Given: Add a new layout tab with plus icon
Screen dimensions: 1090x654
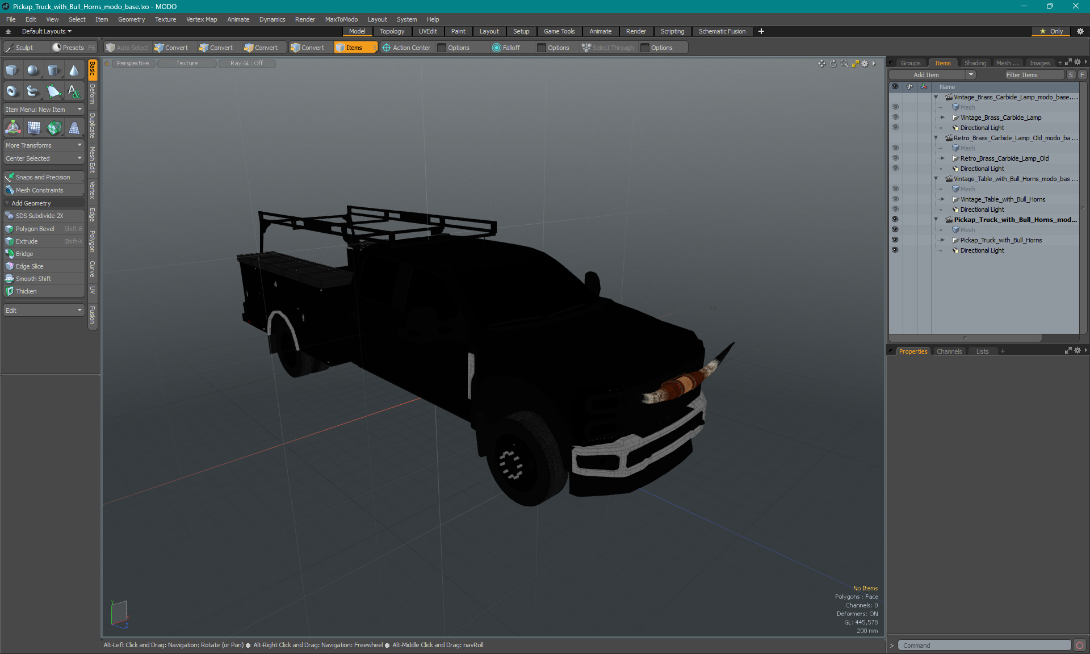Looking at the screenshot, I should click(761, 31).
